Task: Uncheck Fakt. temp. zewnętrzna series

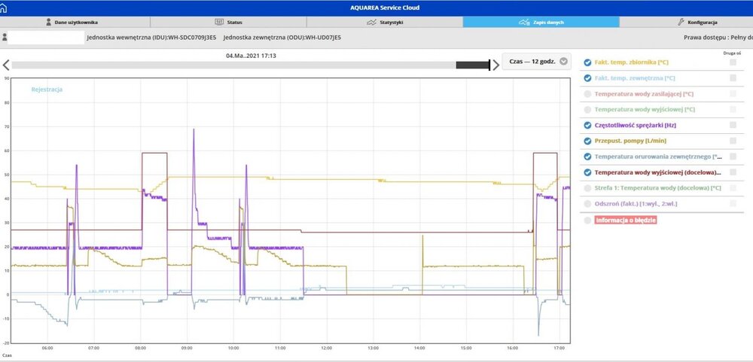Action: (x=587, y=78)
